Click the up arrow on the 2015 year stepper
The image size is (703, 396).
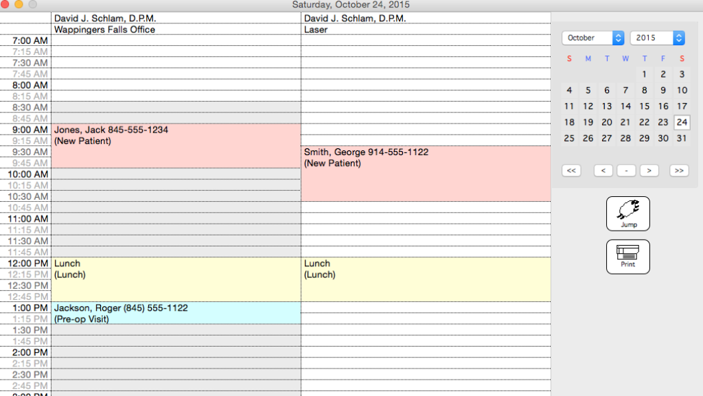(680, 35)
